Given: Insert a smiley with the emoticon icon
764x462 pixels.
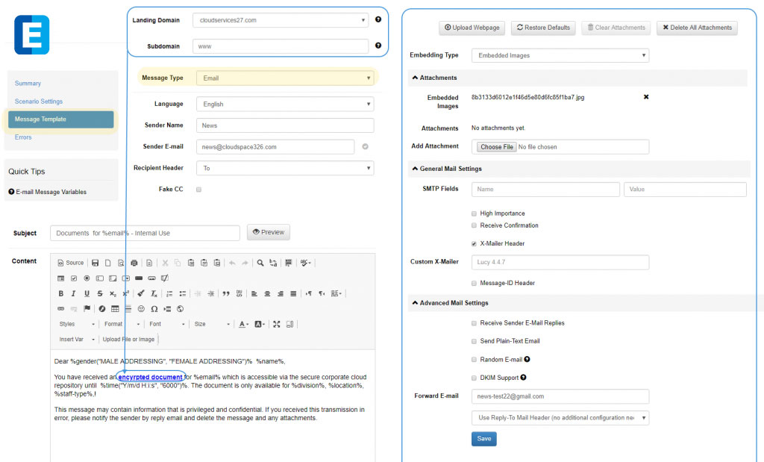Looking at the screenshot, I should [141, 309].
